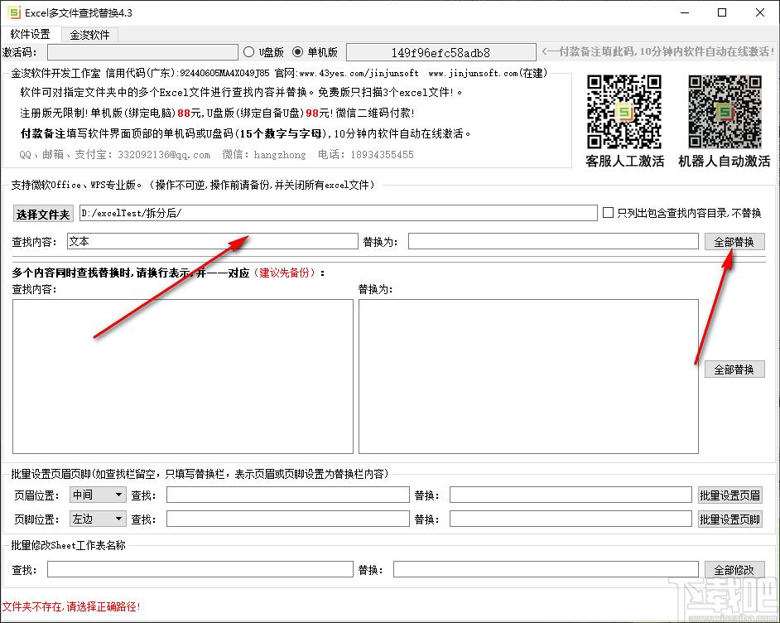Switch to the 软件设置 tab

click(x=31, y=34)
